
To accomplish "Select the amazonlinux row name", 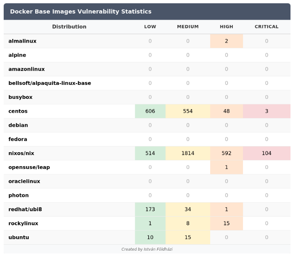I will pos(27,69).
